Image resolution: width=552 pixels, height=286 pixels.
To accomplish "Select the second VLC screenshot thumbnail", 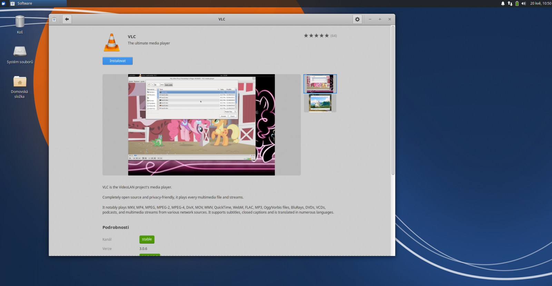I will [320, 103].
